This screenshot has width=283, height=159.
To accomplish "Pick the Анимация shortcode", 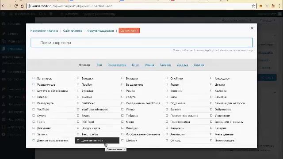I will pos(177,134).
